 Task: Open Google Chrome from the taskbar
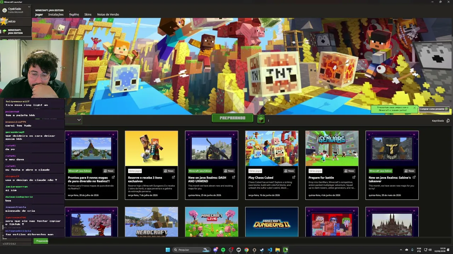click(x=247, y=250)
